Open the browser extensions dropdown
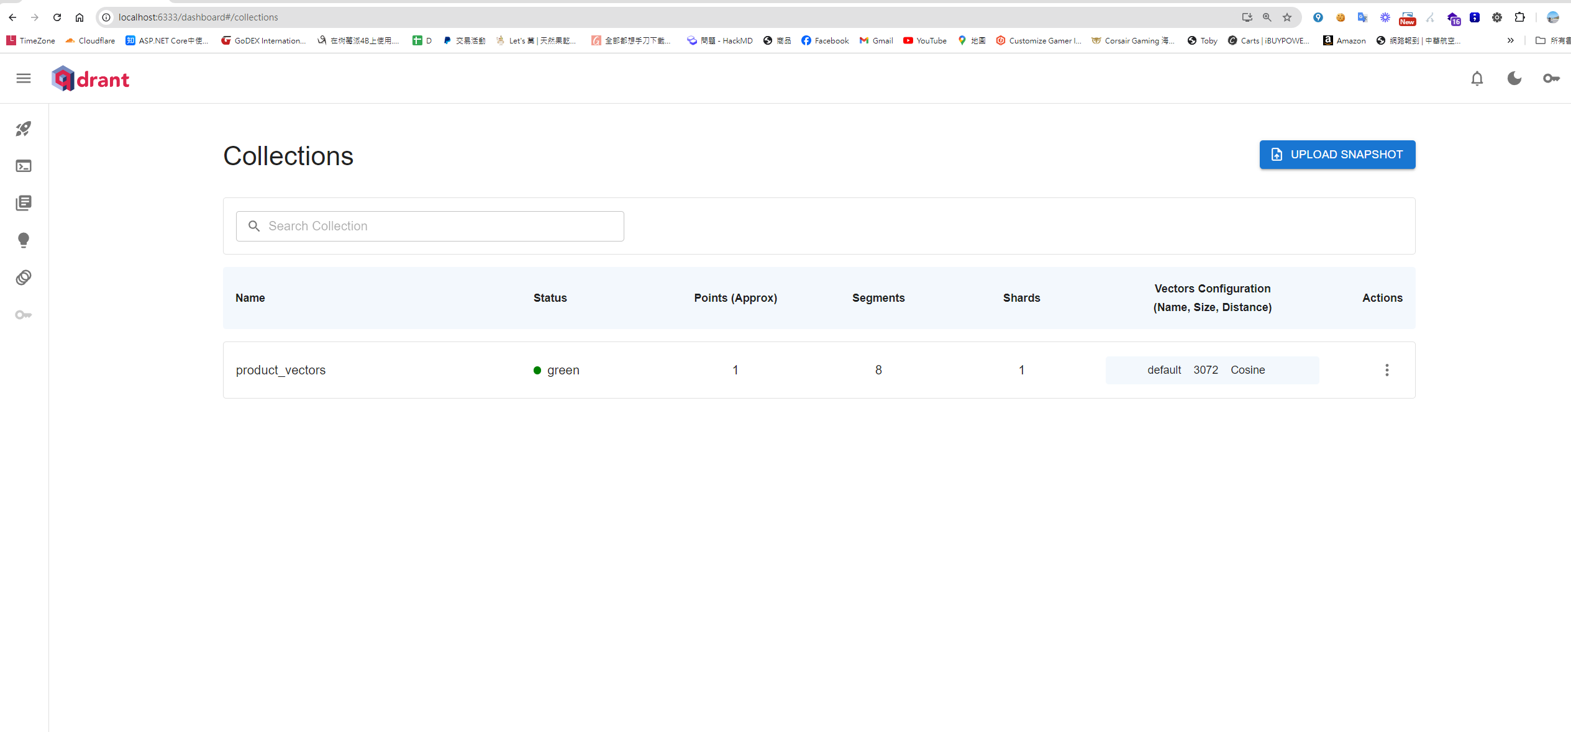 click(x=1520, y=17)
